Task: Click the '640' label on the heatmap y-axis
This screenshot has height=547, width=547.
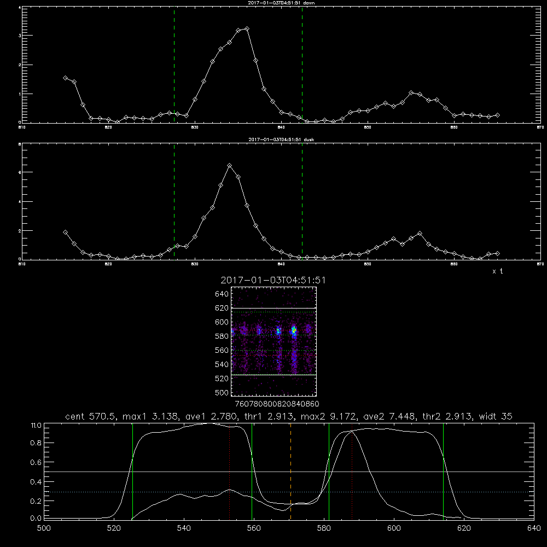Action: tap(222, 294)
